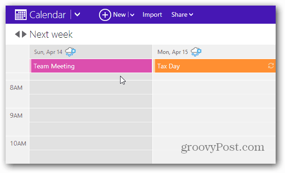Click the Calendar title text
Viewport: 285px width, 173px height.
point(48,15)
